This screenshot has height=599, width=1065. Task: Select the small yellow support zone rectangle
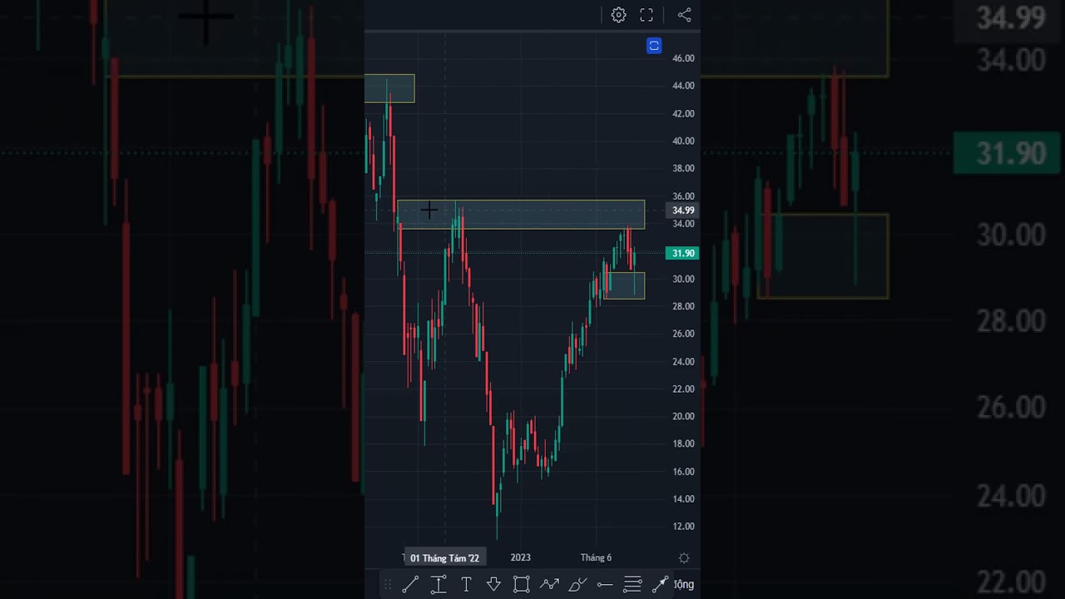624,285
